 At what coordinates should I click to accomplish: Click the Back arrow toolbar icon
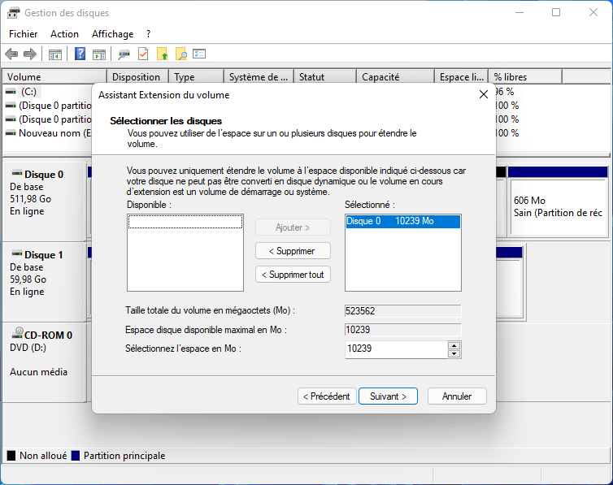tap(11, 54)
